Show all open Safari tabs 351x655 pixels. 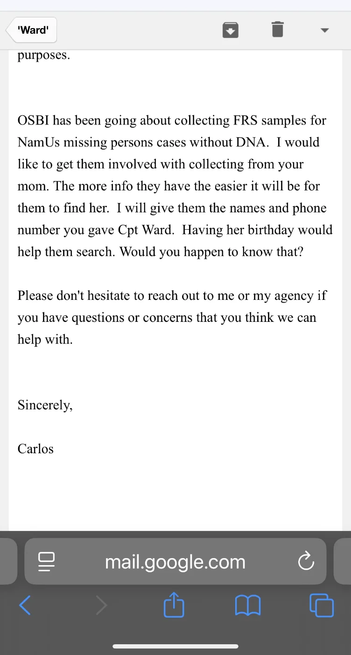pos(322,605)
